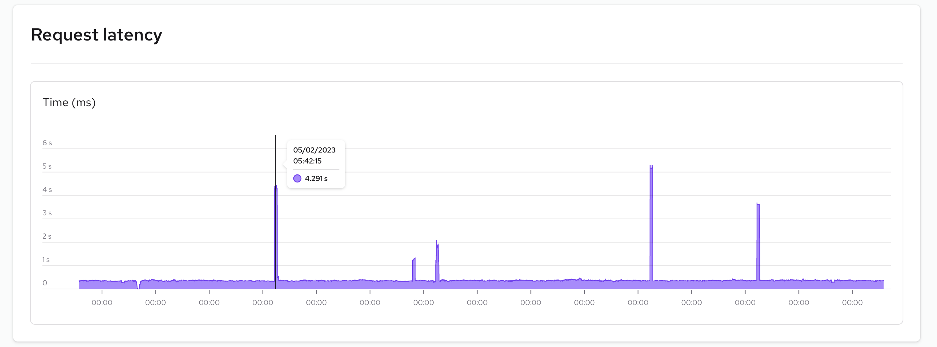Click the Request latency heading
The height and width of the screenshot is (347, 937).
(97, 34)
